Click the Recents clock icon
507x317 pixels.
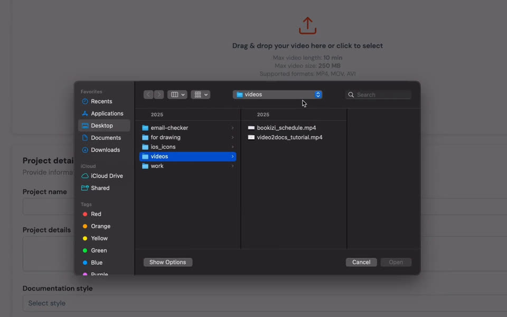(x=84, y=101)
